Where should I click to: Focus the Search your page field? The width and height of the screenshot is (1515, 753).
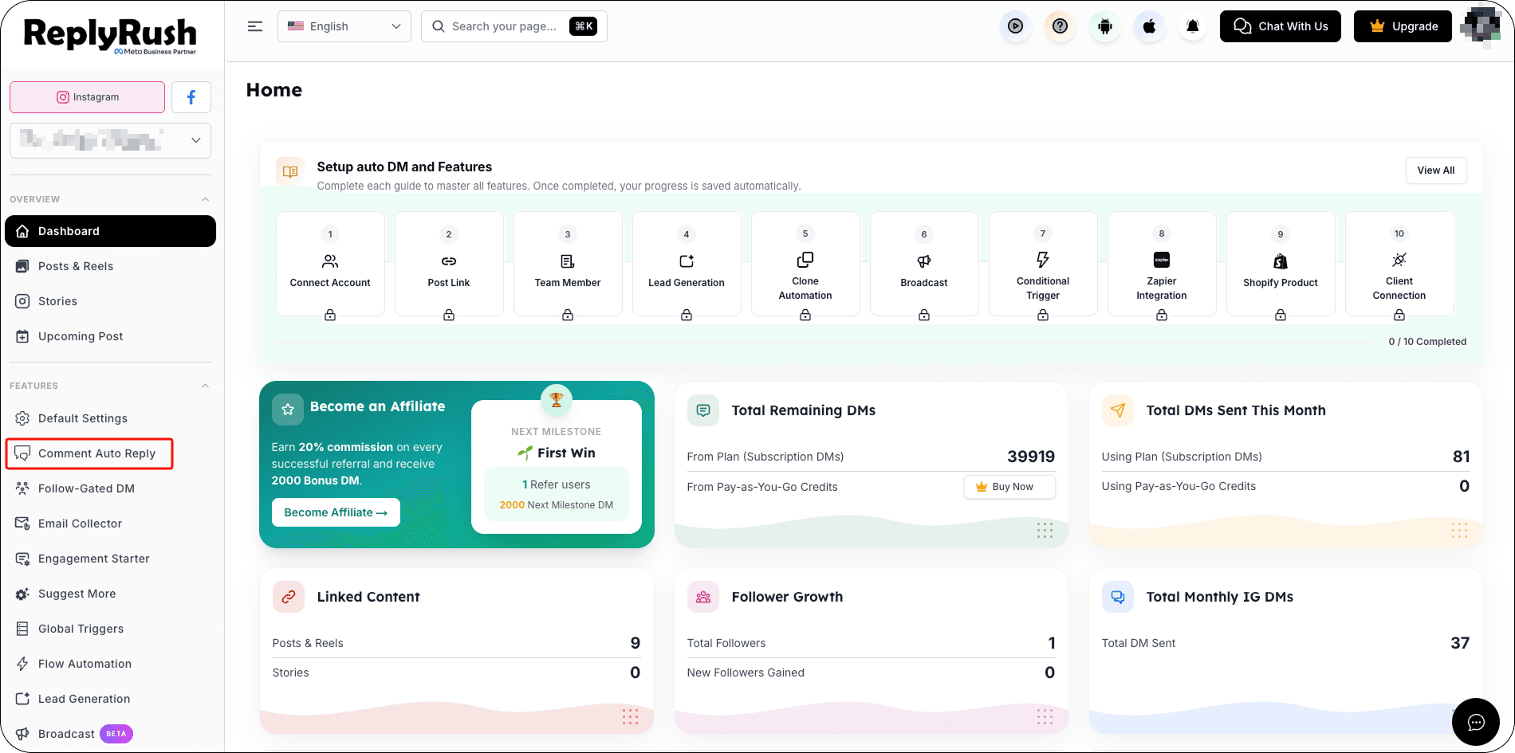tap(514, 26)
